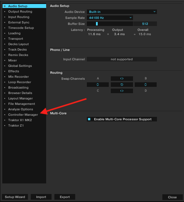Reset channel routing with center icon

[x=122, y=85]
